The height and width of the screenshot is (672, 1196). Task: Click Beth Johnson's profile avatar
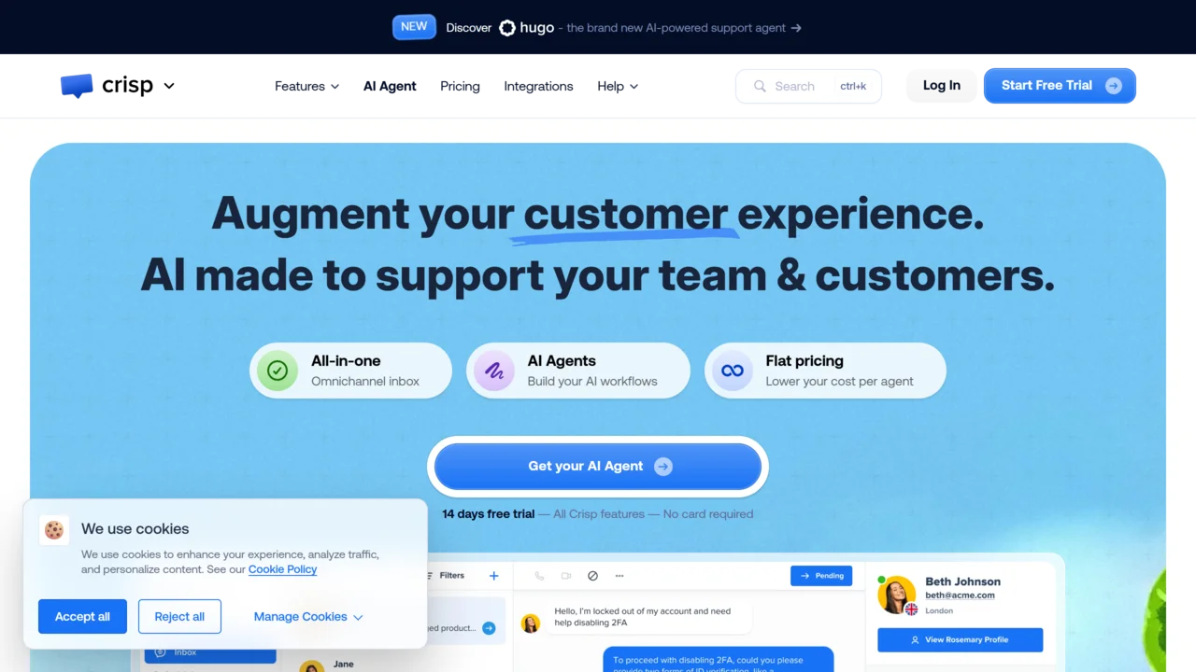(897, 595)
